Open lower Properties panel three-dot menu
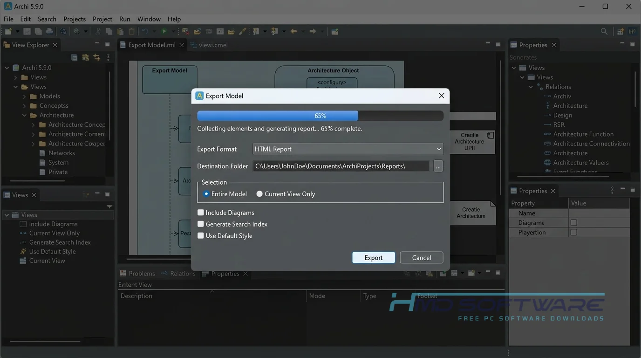The width and height of the screenshot is (641, 358). point(612,190)
